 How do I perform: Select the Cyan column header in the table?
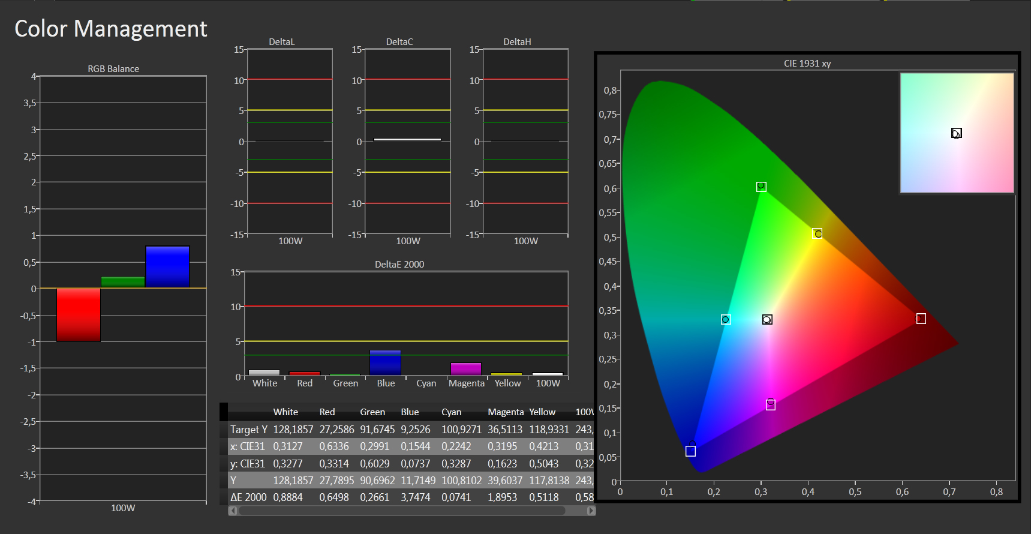[x=451, y=412]
